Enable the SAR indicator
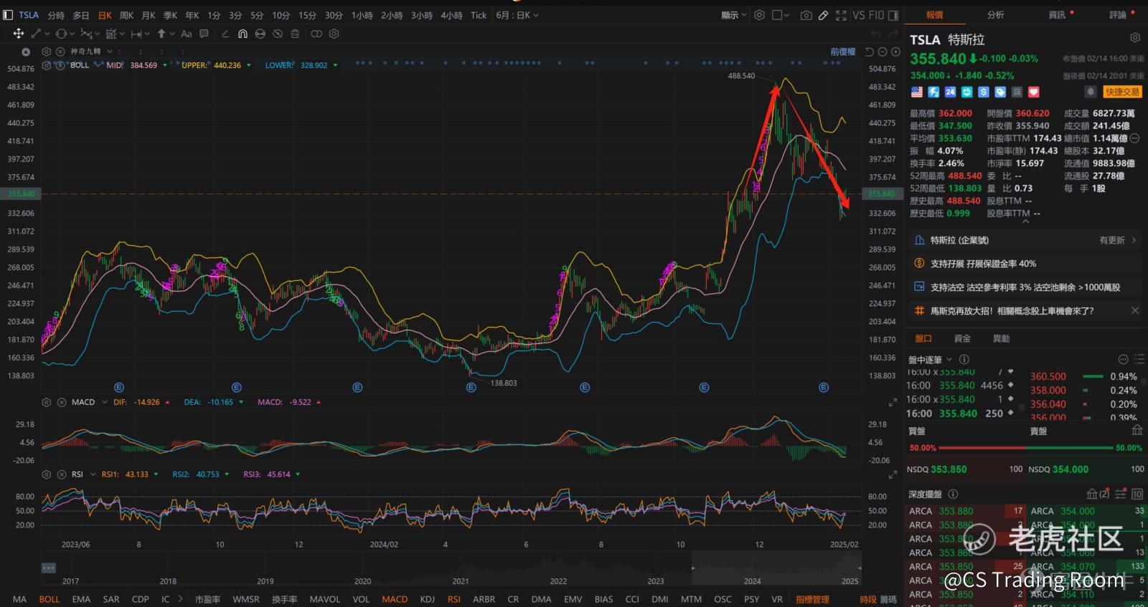 click(x=111, y=599)
